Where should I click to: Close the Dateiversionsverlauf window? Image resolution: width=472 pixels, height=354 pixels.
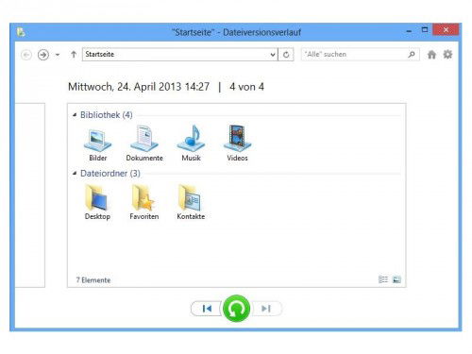coord(446,29)
